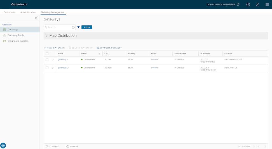Open the hamburger menu icon
The image size is (272, 149).
point(267,4)
